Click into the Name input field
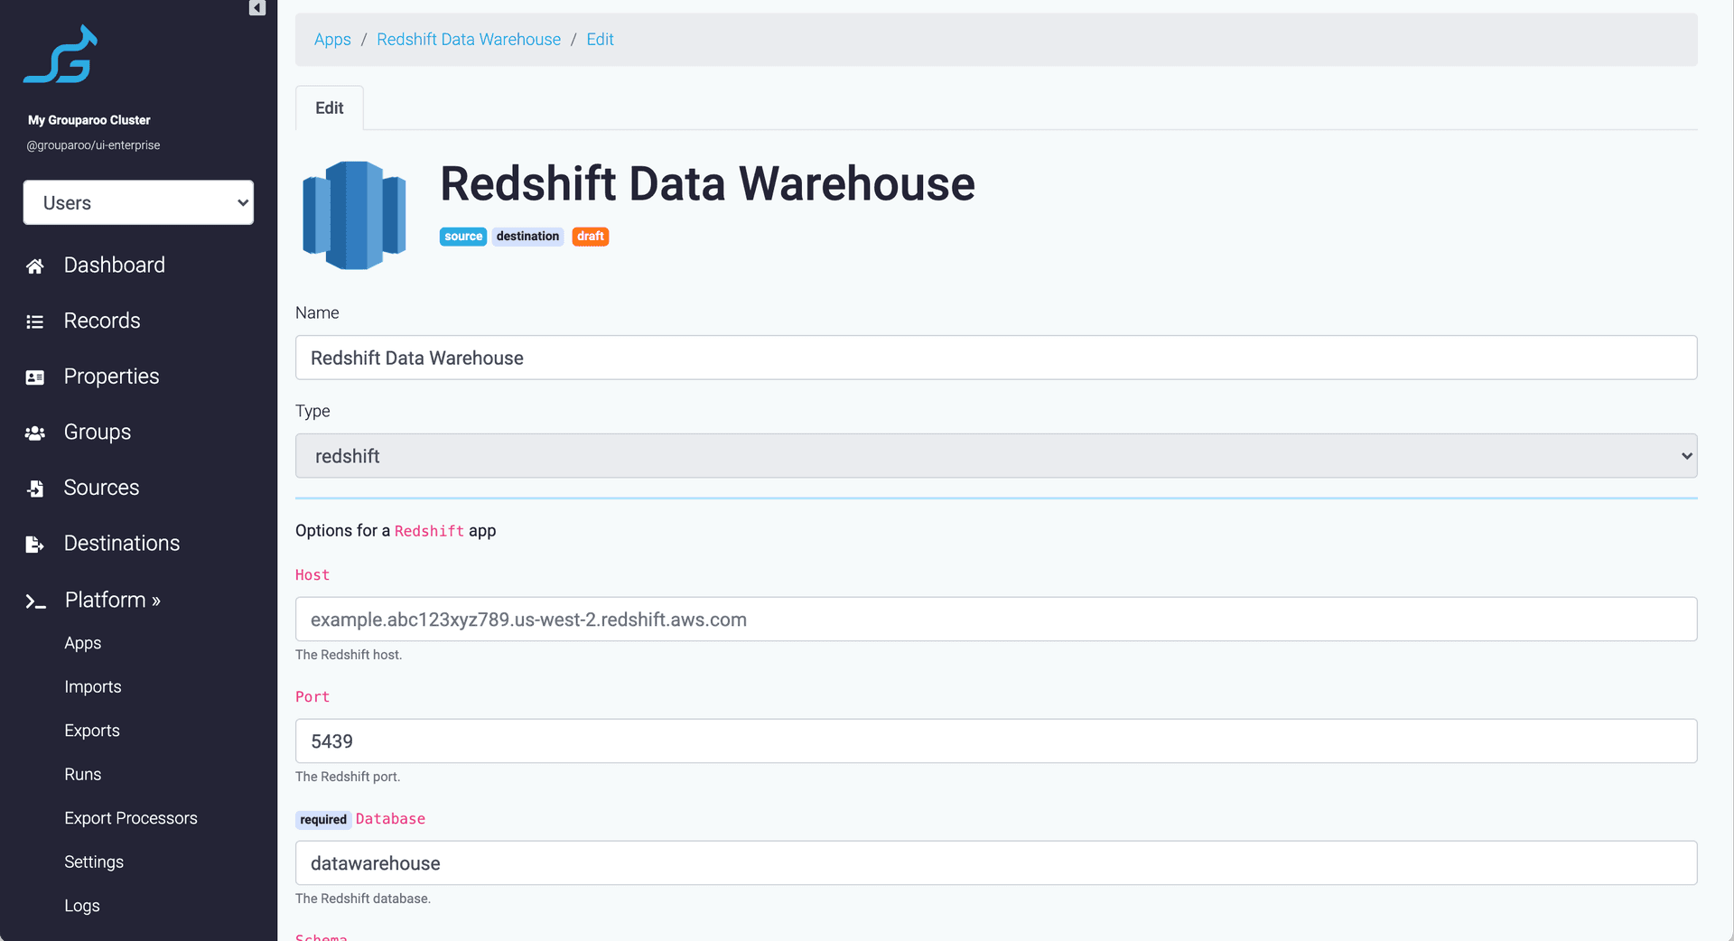1734x941 pixels. [996, 358]
